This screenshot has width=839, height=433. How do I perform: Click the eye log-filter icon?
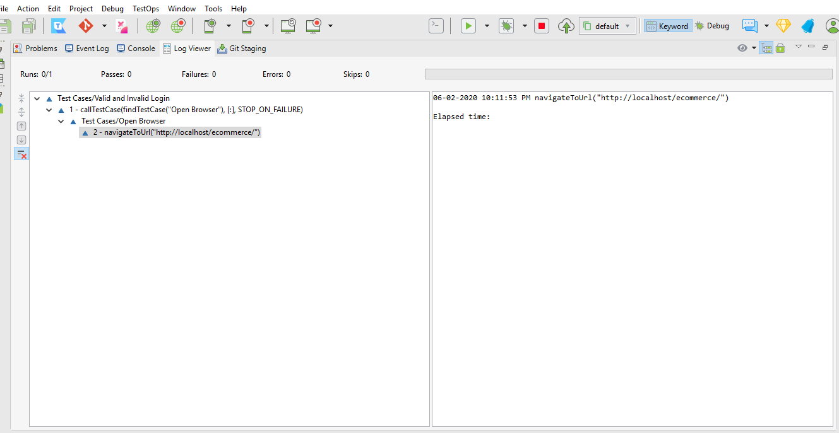pyautogui.click(x=742, y=48)
